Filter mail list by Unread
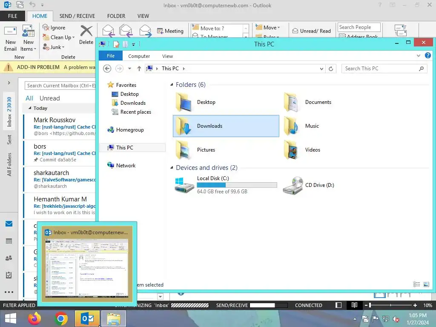The width and height of the screenshot is (436, 327). (x=49, y=98)
